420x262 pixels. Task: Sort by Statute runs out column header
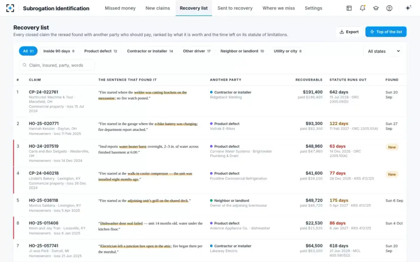(x=348, y=80)
